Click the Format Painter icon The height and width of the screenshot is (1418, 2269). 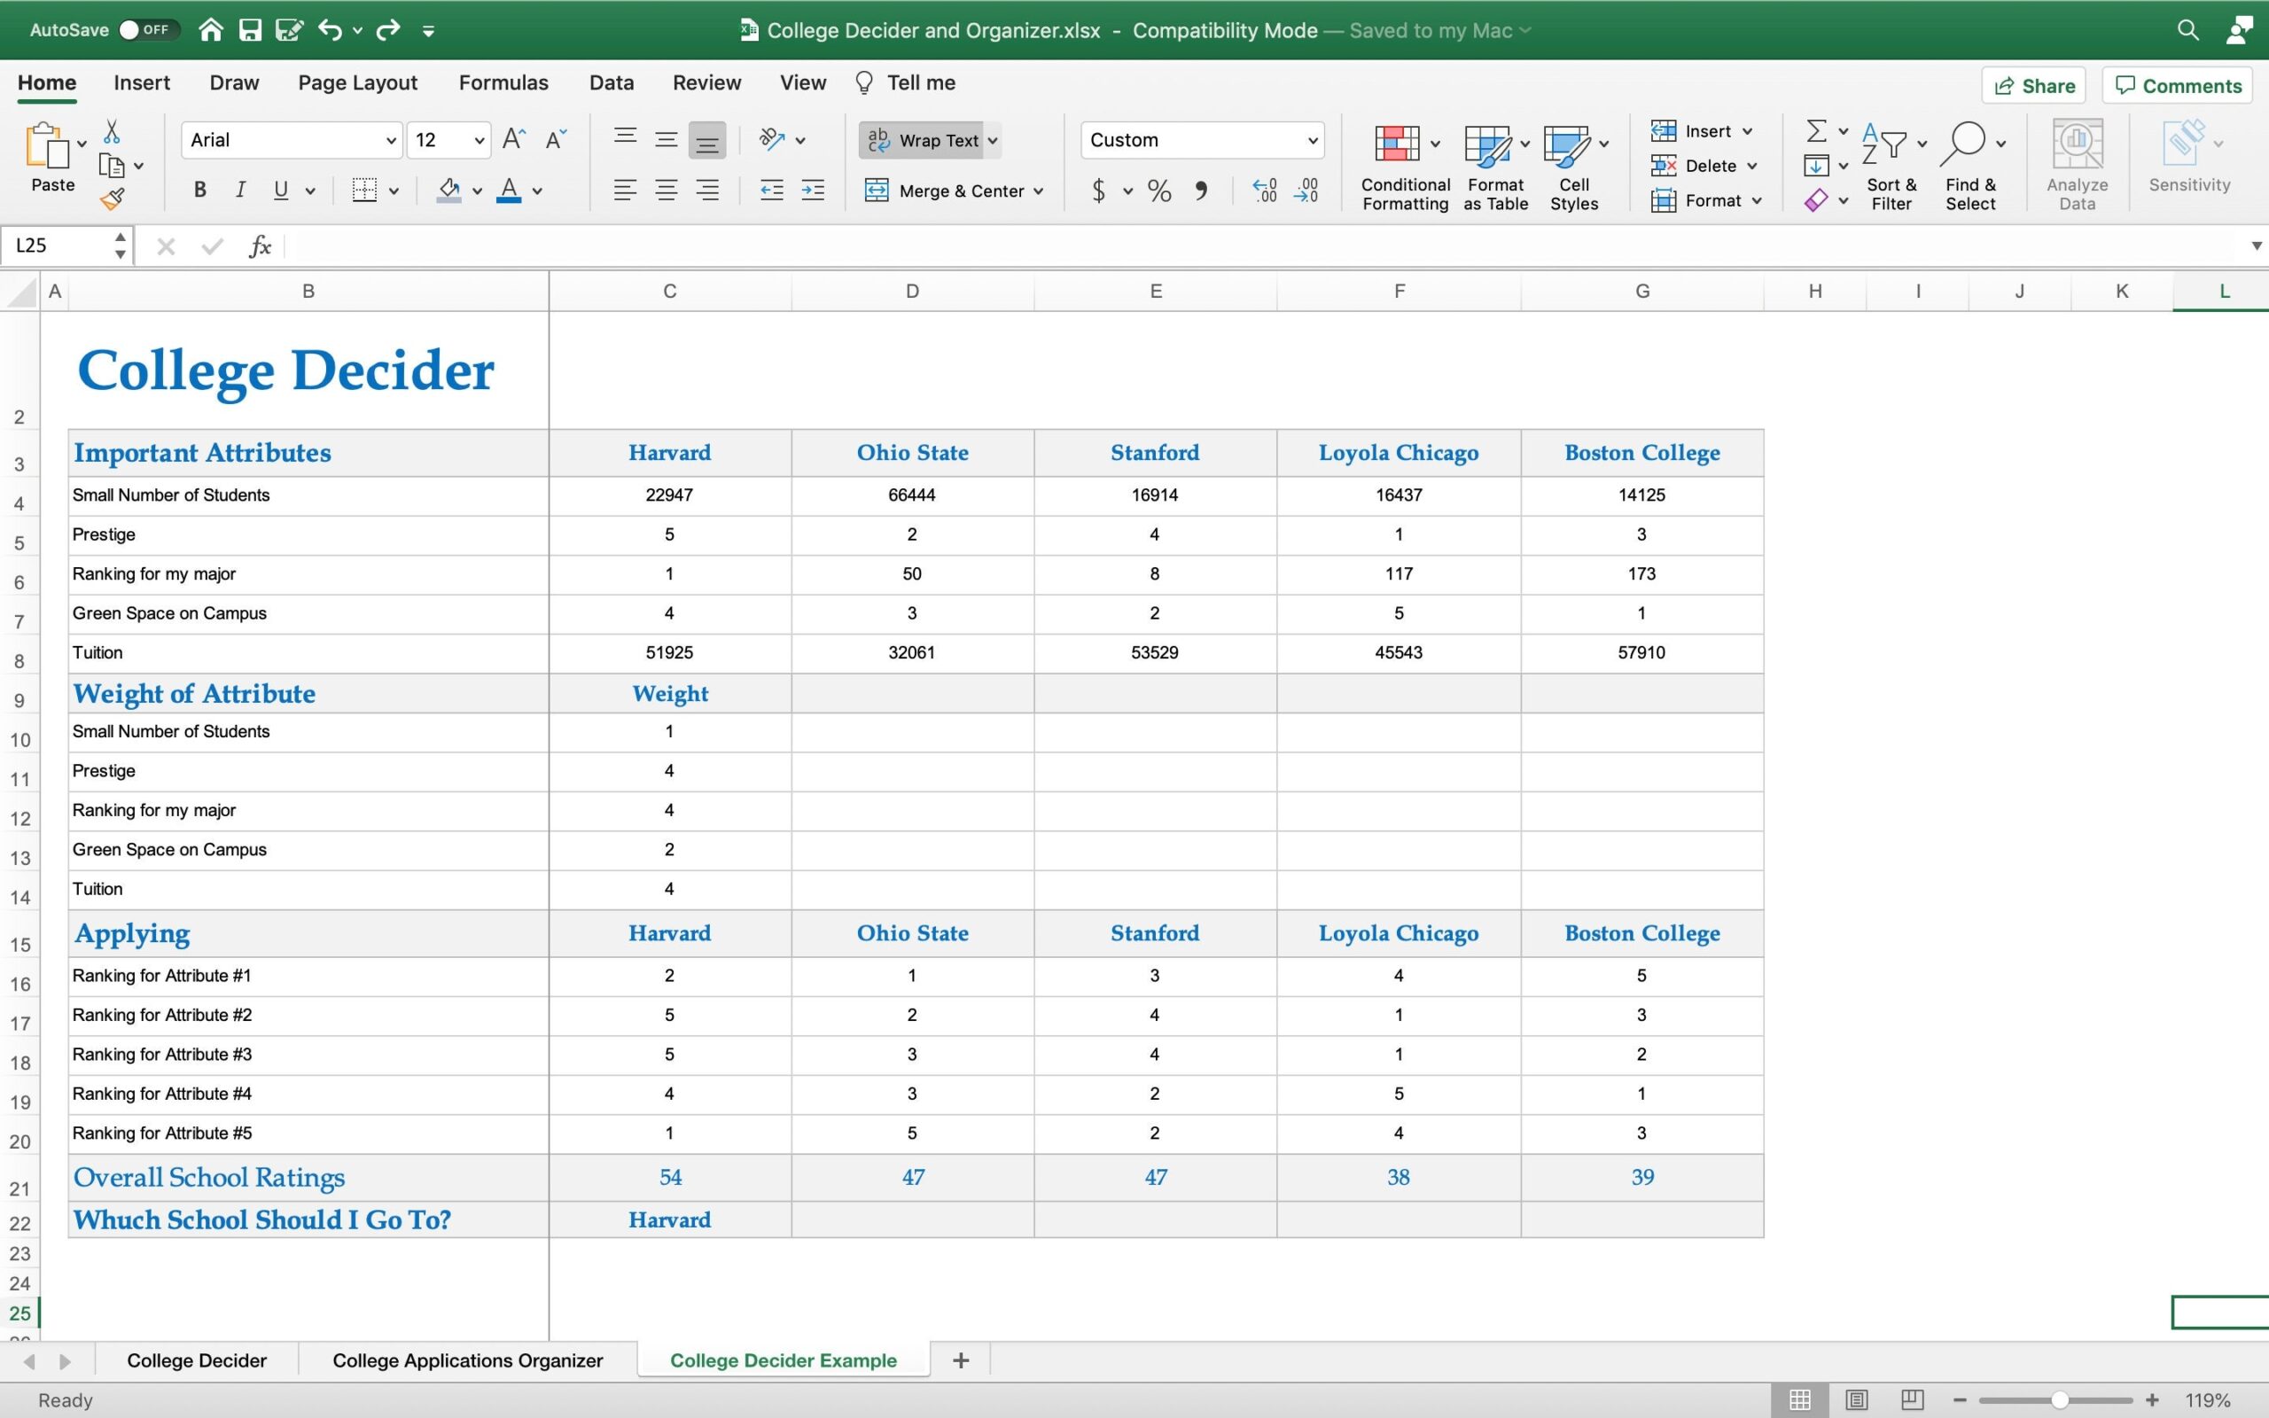[113, 198]
